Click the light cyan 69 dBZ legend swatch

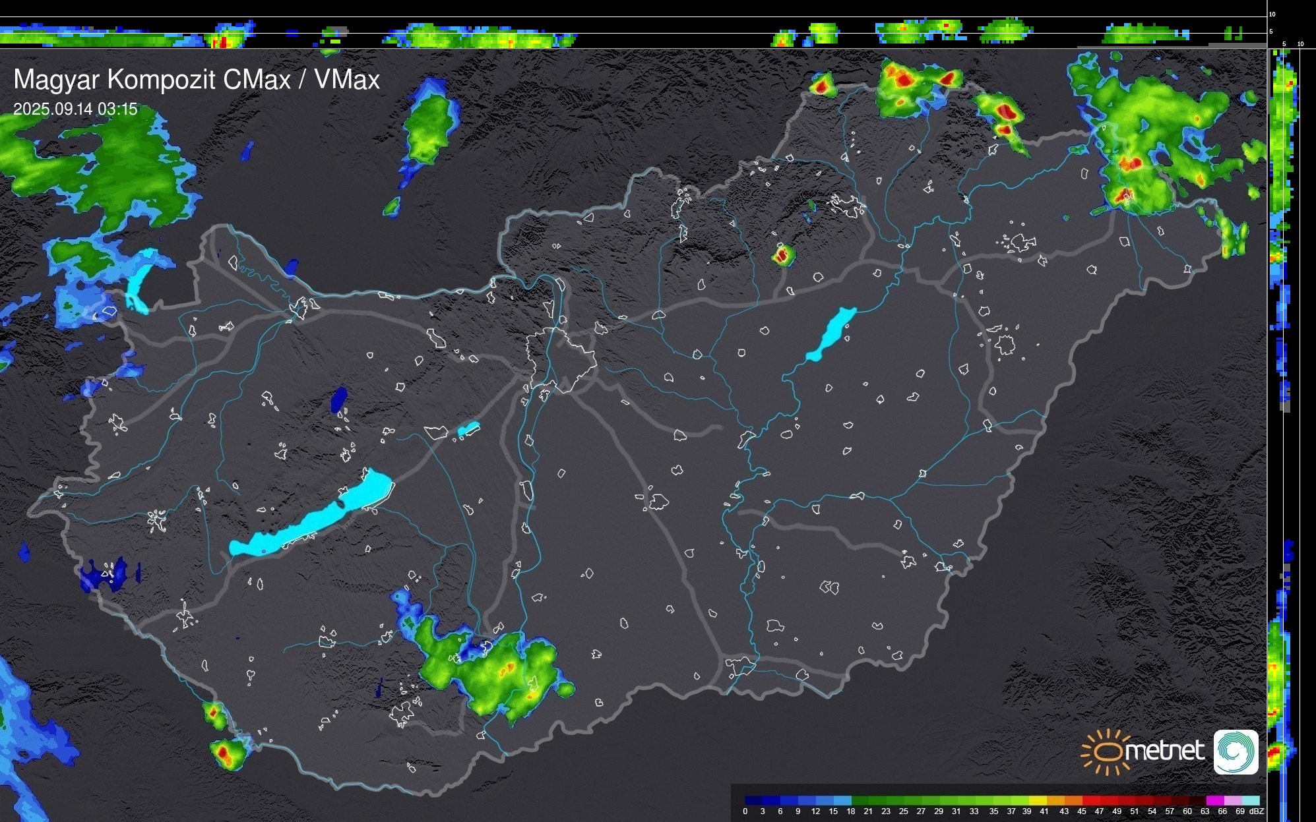(x=1251, y=800)
